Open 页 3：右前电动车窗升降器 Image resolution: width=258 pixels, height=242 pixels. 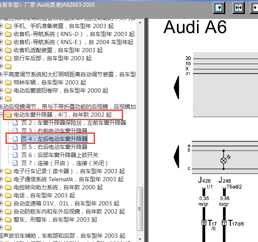pyautogui.click(x=54, y=131)
